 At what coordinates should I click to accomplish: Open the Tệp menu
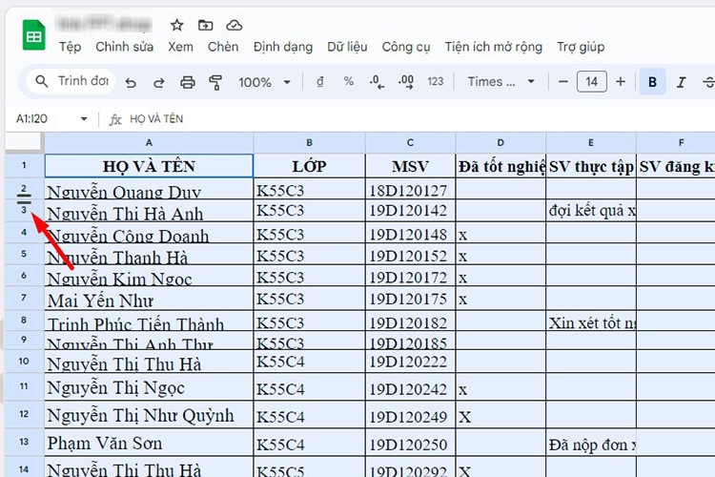pyautogui.click(x=71, y=47)
